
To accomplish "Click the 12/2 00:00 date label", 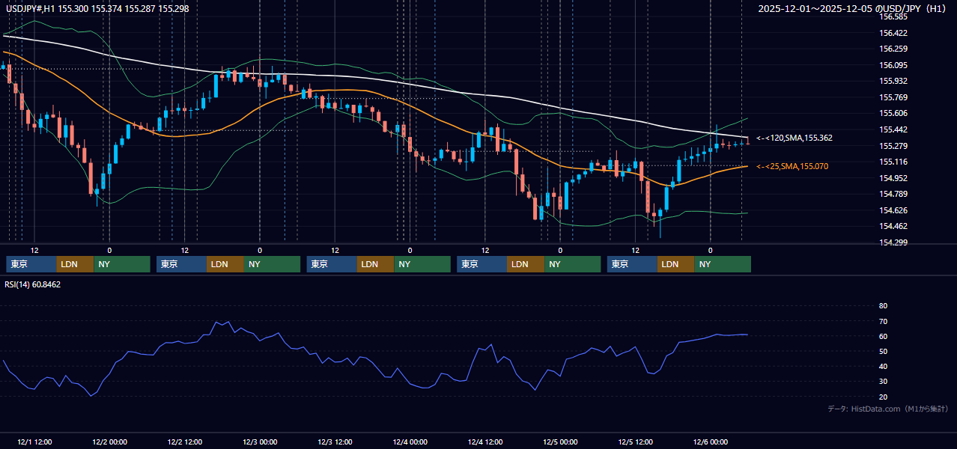I will 109,442.
